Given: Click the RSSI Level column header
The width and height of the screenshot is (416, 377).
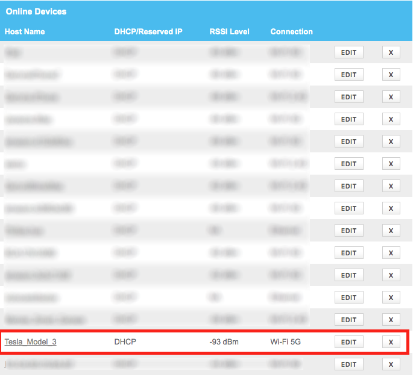Looking at the screenshot, I should (230, 32).
